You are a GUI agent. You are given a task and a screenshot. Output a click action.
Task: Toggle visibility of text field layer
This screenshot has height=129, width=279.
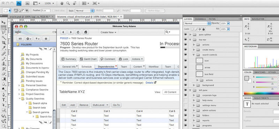[x=186, y=74]
